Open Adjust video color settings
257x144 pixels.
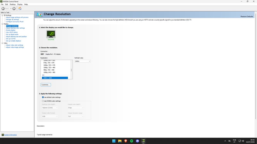[x=15, y=45]
